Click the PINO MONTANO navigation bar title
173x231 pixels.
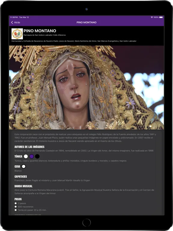pos(86,22)
